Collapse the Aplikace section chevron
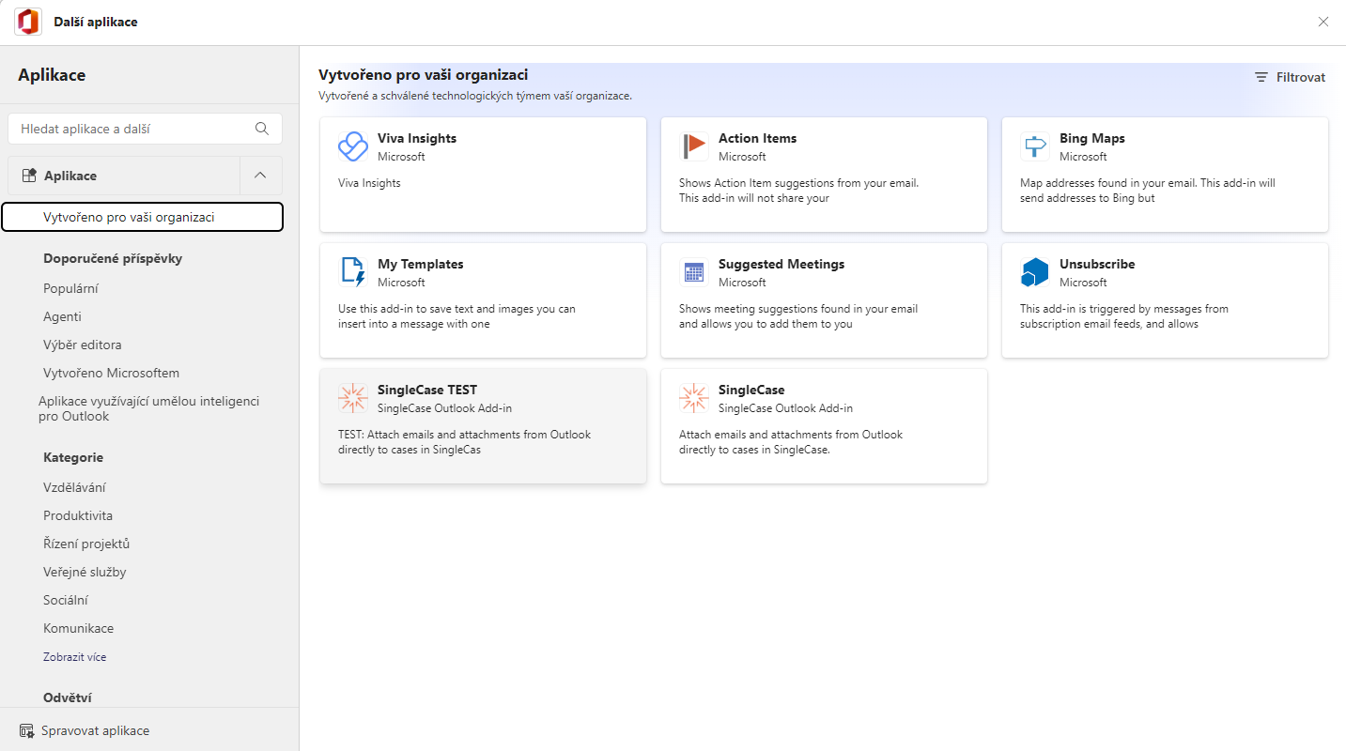Image resolution: width=1346 pixels, height=751 pixels. click(261, 176)
